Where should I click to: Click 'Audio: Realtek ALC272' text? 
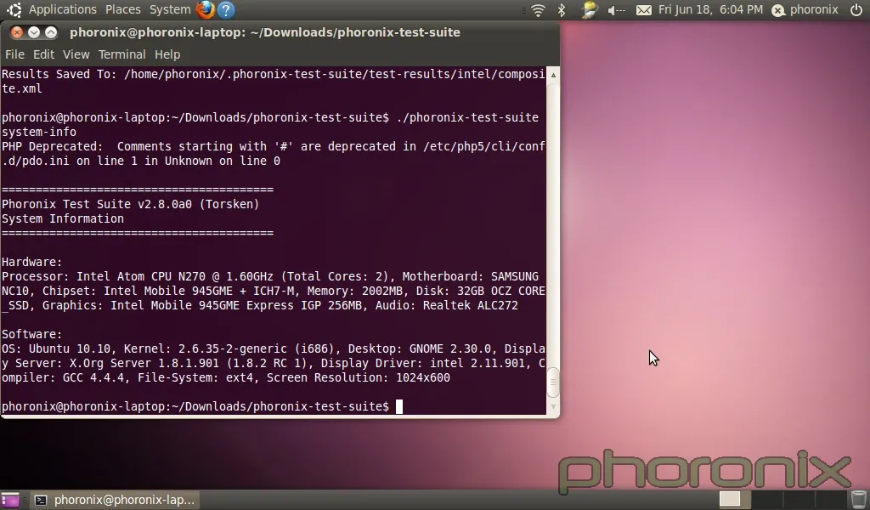447,305
